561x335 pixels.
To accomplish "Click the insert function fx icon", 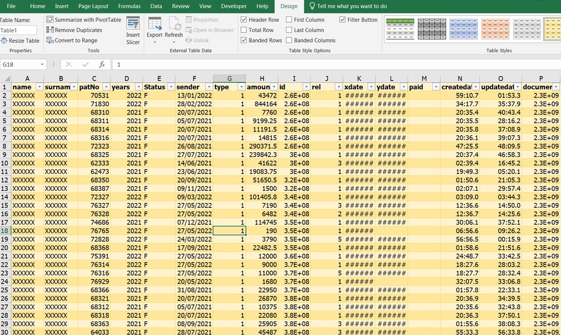I will pos(102,64).
